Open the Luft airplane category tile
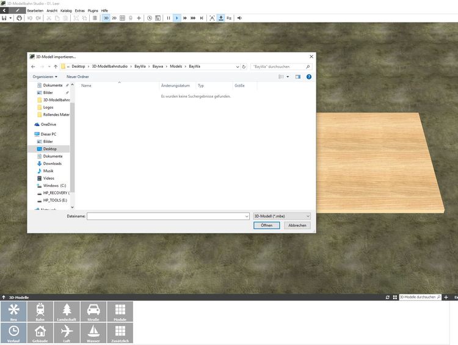This screenshot has width=458, height=345. coord(67,333)
